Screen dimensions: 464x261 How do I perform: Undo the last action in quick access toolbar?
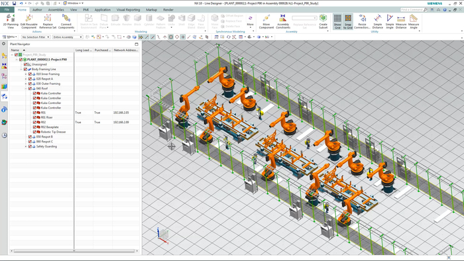[21, 3]
